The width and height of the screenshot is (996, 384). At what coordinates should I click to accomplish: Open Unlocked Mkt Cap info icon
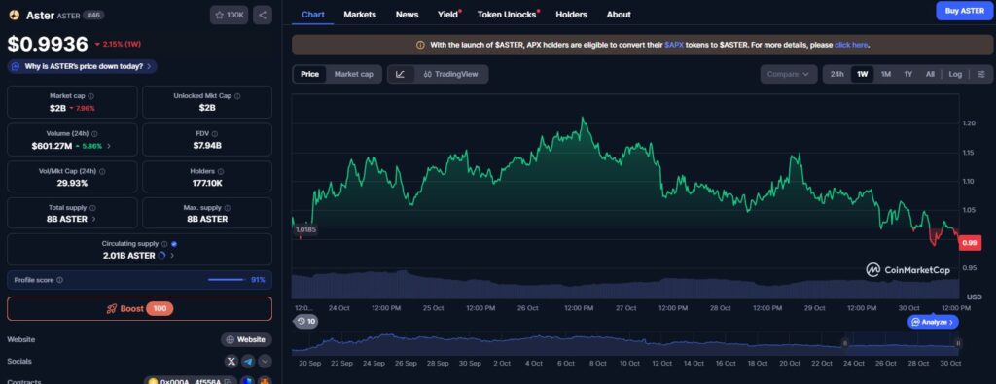(237, 96)
